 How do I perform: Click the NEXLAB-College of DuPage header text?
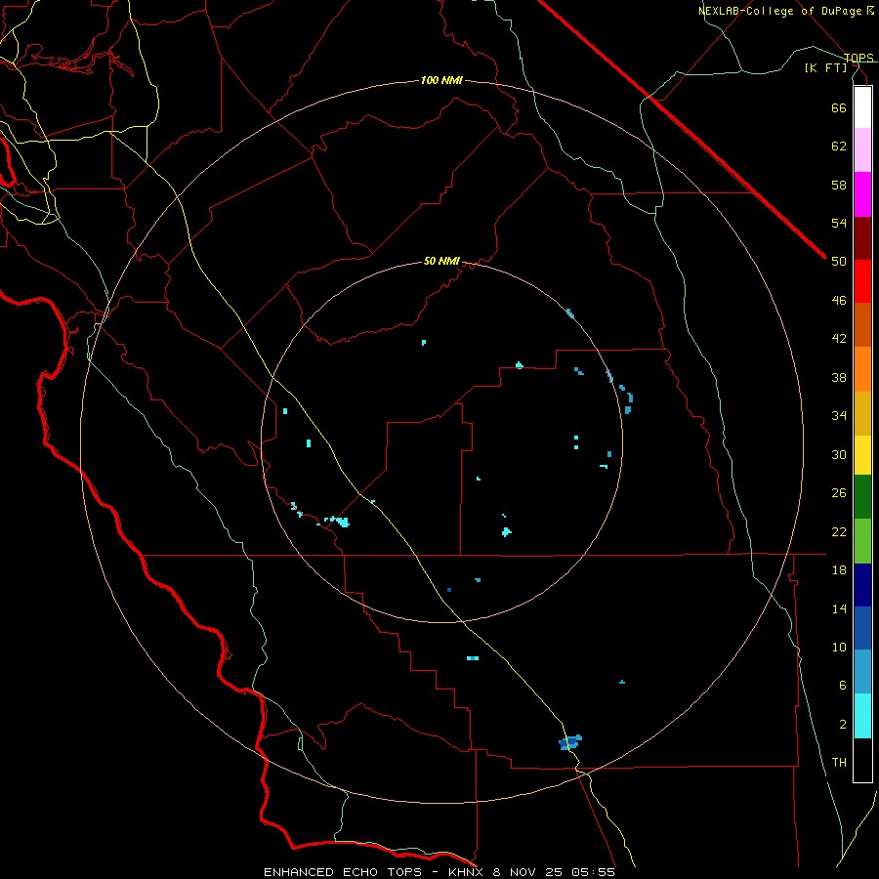pos(780,11)
